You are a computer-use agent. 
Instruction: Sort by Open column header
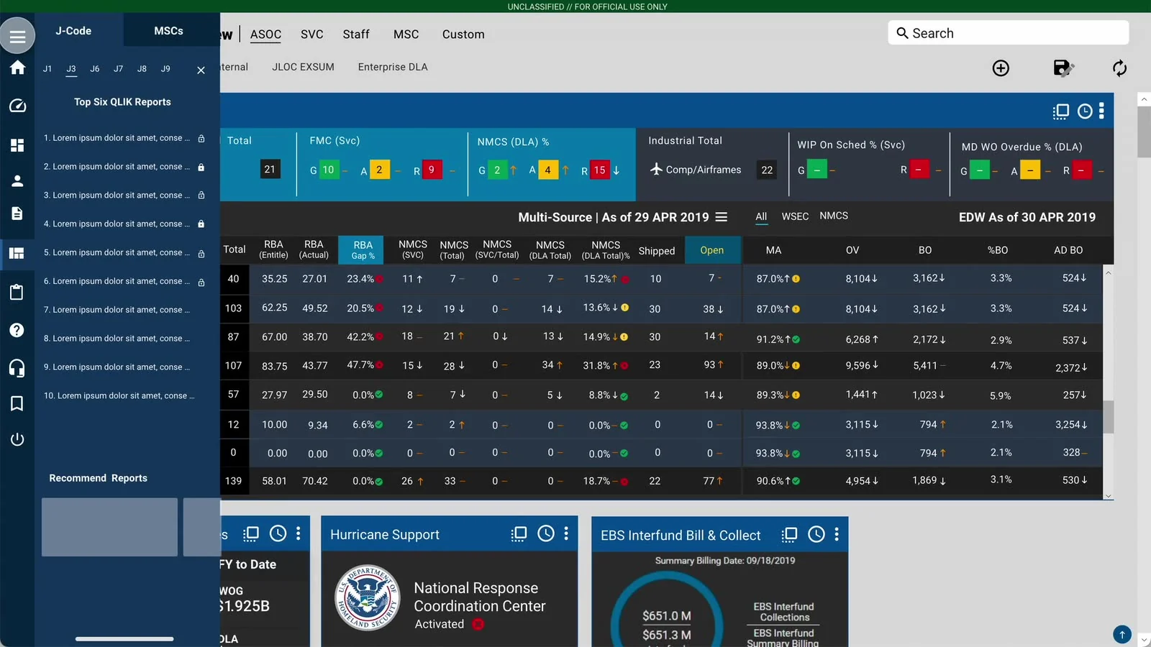point(712,250)
